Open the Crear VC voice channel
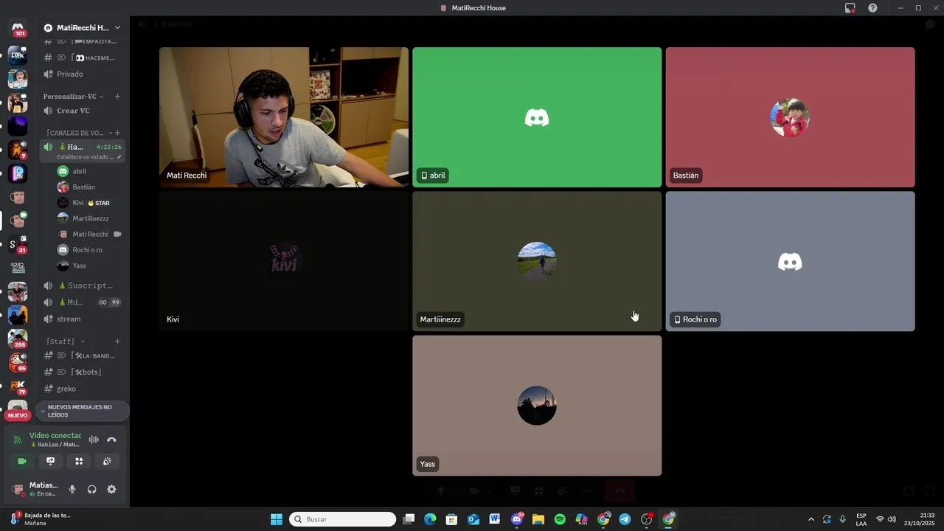The height and width of the screenshot is (531, 944). 82,111
